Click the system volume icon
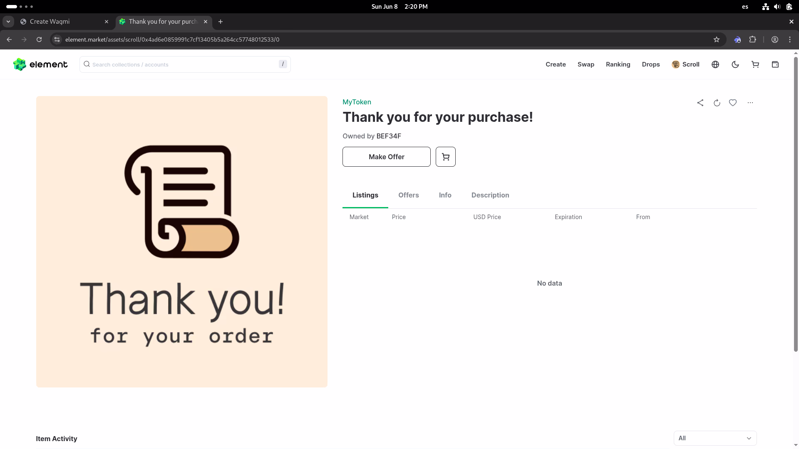799x449 pixels. pyautogui.click(x=777, y=7)
